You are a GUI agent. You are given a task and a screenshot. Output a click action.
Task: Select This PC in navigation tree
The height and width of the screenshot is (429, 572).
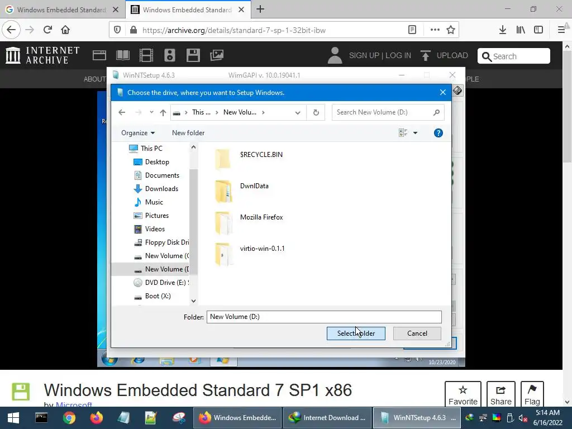[x=151, y=149]
